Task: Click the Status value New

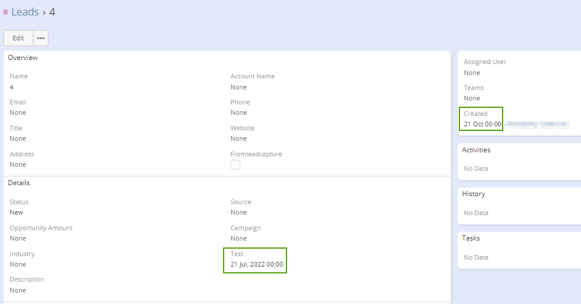Action: coord(17,212)
